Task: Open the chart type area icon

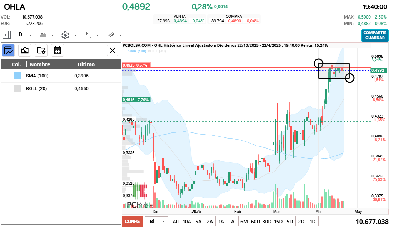Action: pos(43,35)
